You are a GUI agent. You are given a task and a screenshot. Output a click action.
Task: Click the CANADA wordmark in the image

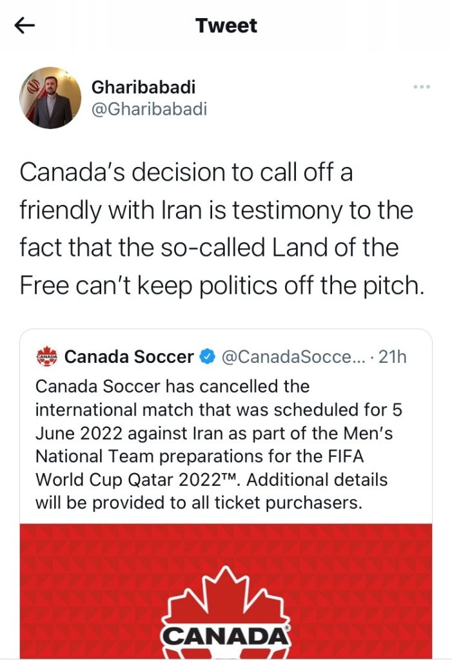[x=226, y=636]
